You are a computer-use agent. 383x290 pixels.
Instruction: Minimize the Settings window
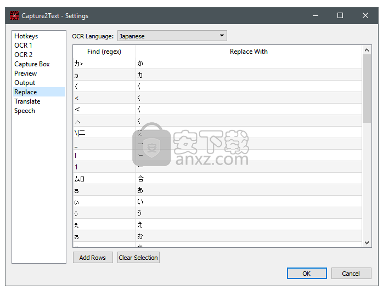click(316, 15)
